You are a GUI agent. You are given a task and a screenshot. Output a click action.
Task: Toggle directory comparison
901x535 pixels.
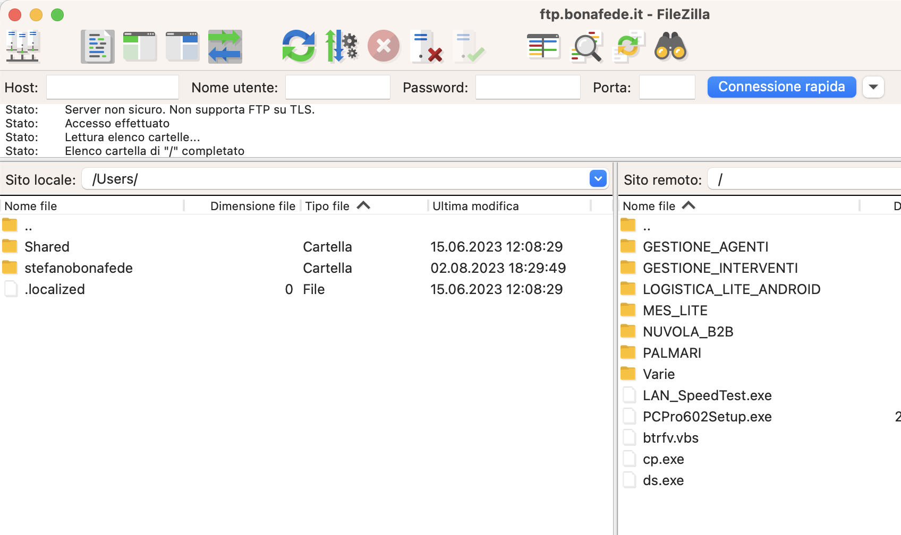[x=586, y=47]
